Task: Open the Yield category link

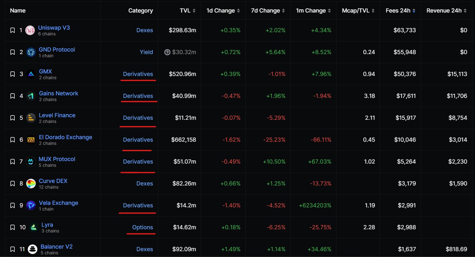Action: pyautogui.click(x=146, y=52)
